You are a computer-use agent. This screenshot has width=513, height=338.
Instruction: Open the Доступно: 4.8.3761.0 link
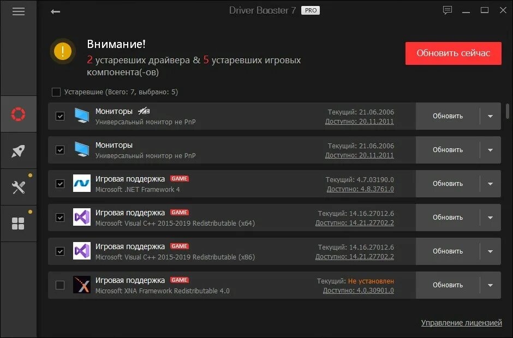click(x=360, y=189)
